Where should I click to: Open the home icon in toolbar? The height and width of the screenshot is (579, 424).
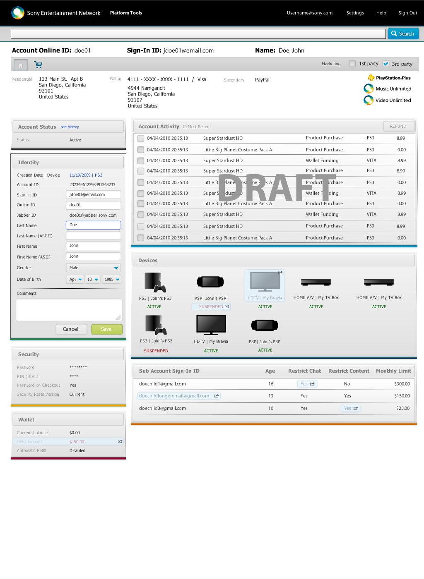click(20, 65)
